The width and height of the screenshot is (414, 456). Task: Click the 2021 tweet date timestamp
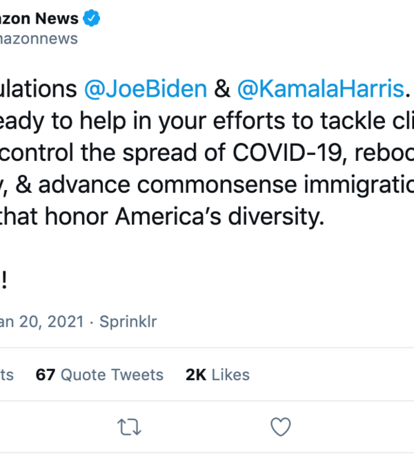point(41,322)
